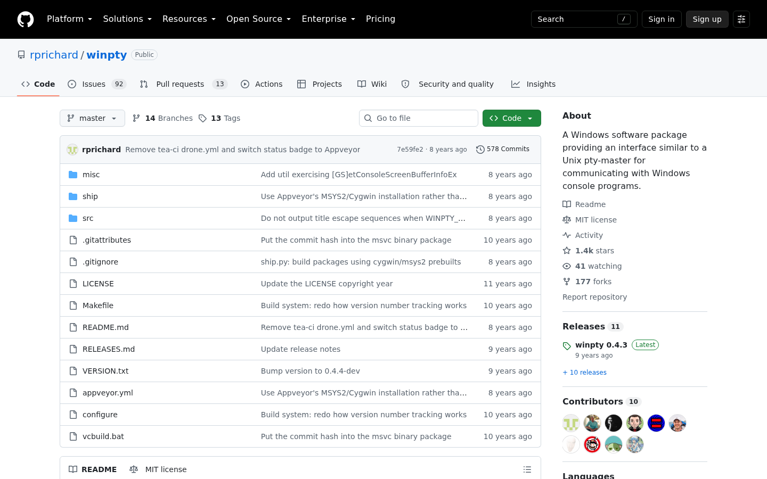This screenshot has width=767, height=479.
Task: Click the black silhouette contributor avatar
Action: pos(614,423)
